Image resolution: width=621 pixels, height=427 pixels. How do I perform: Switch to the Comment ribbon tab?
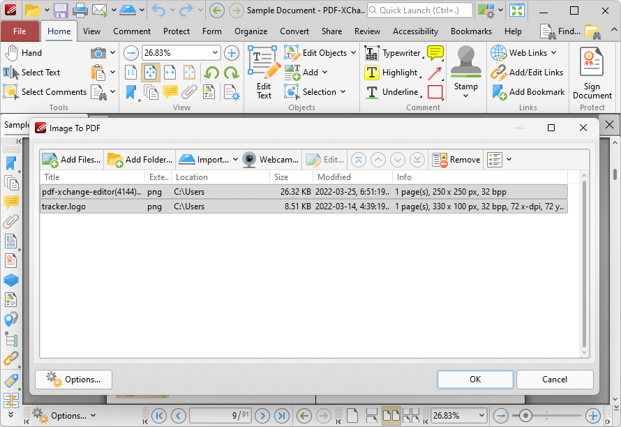132,31
